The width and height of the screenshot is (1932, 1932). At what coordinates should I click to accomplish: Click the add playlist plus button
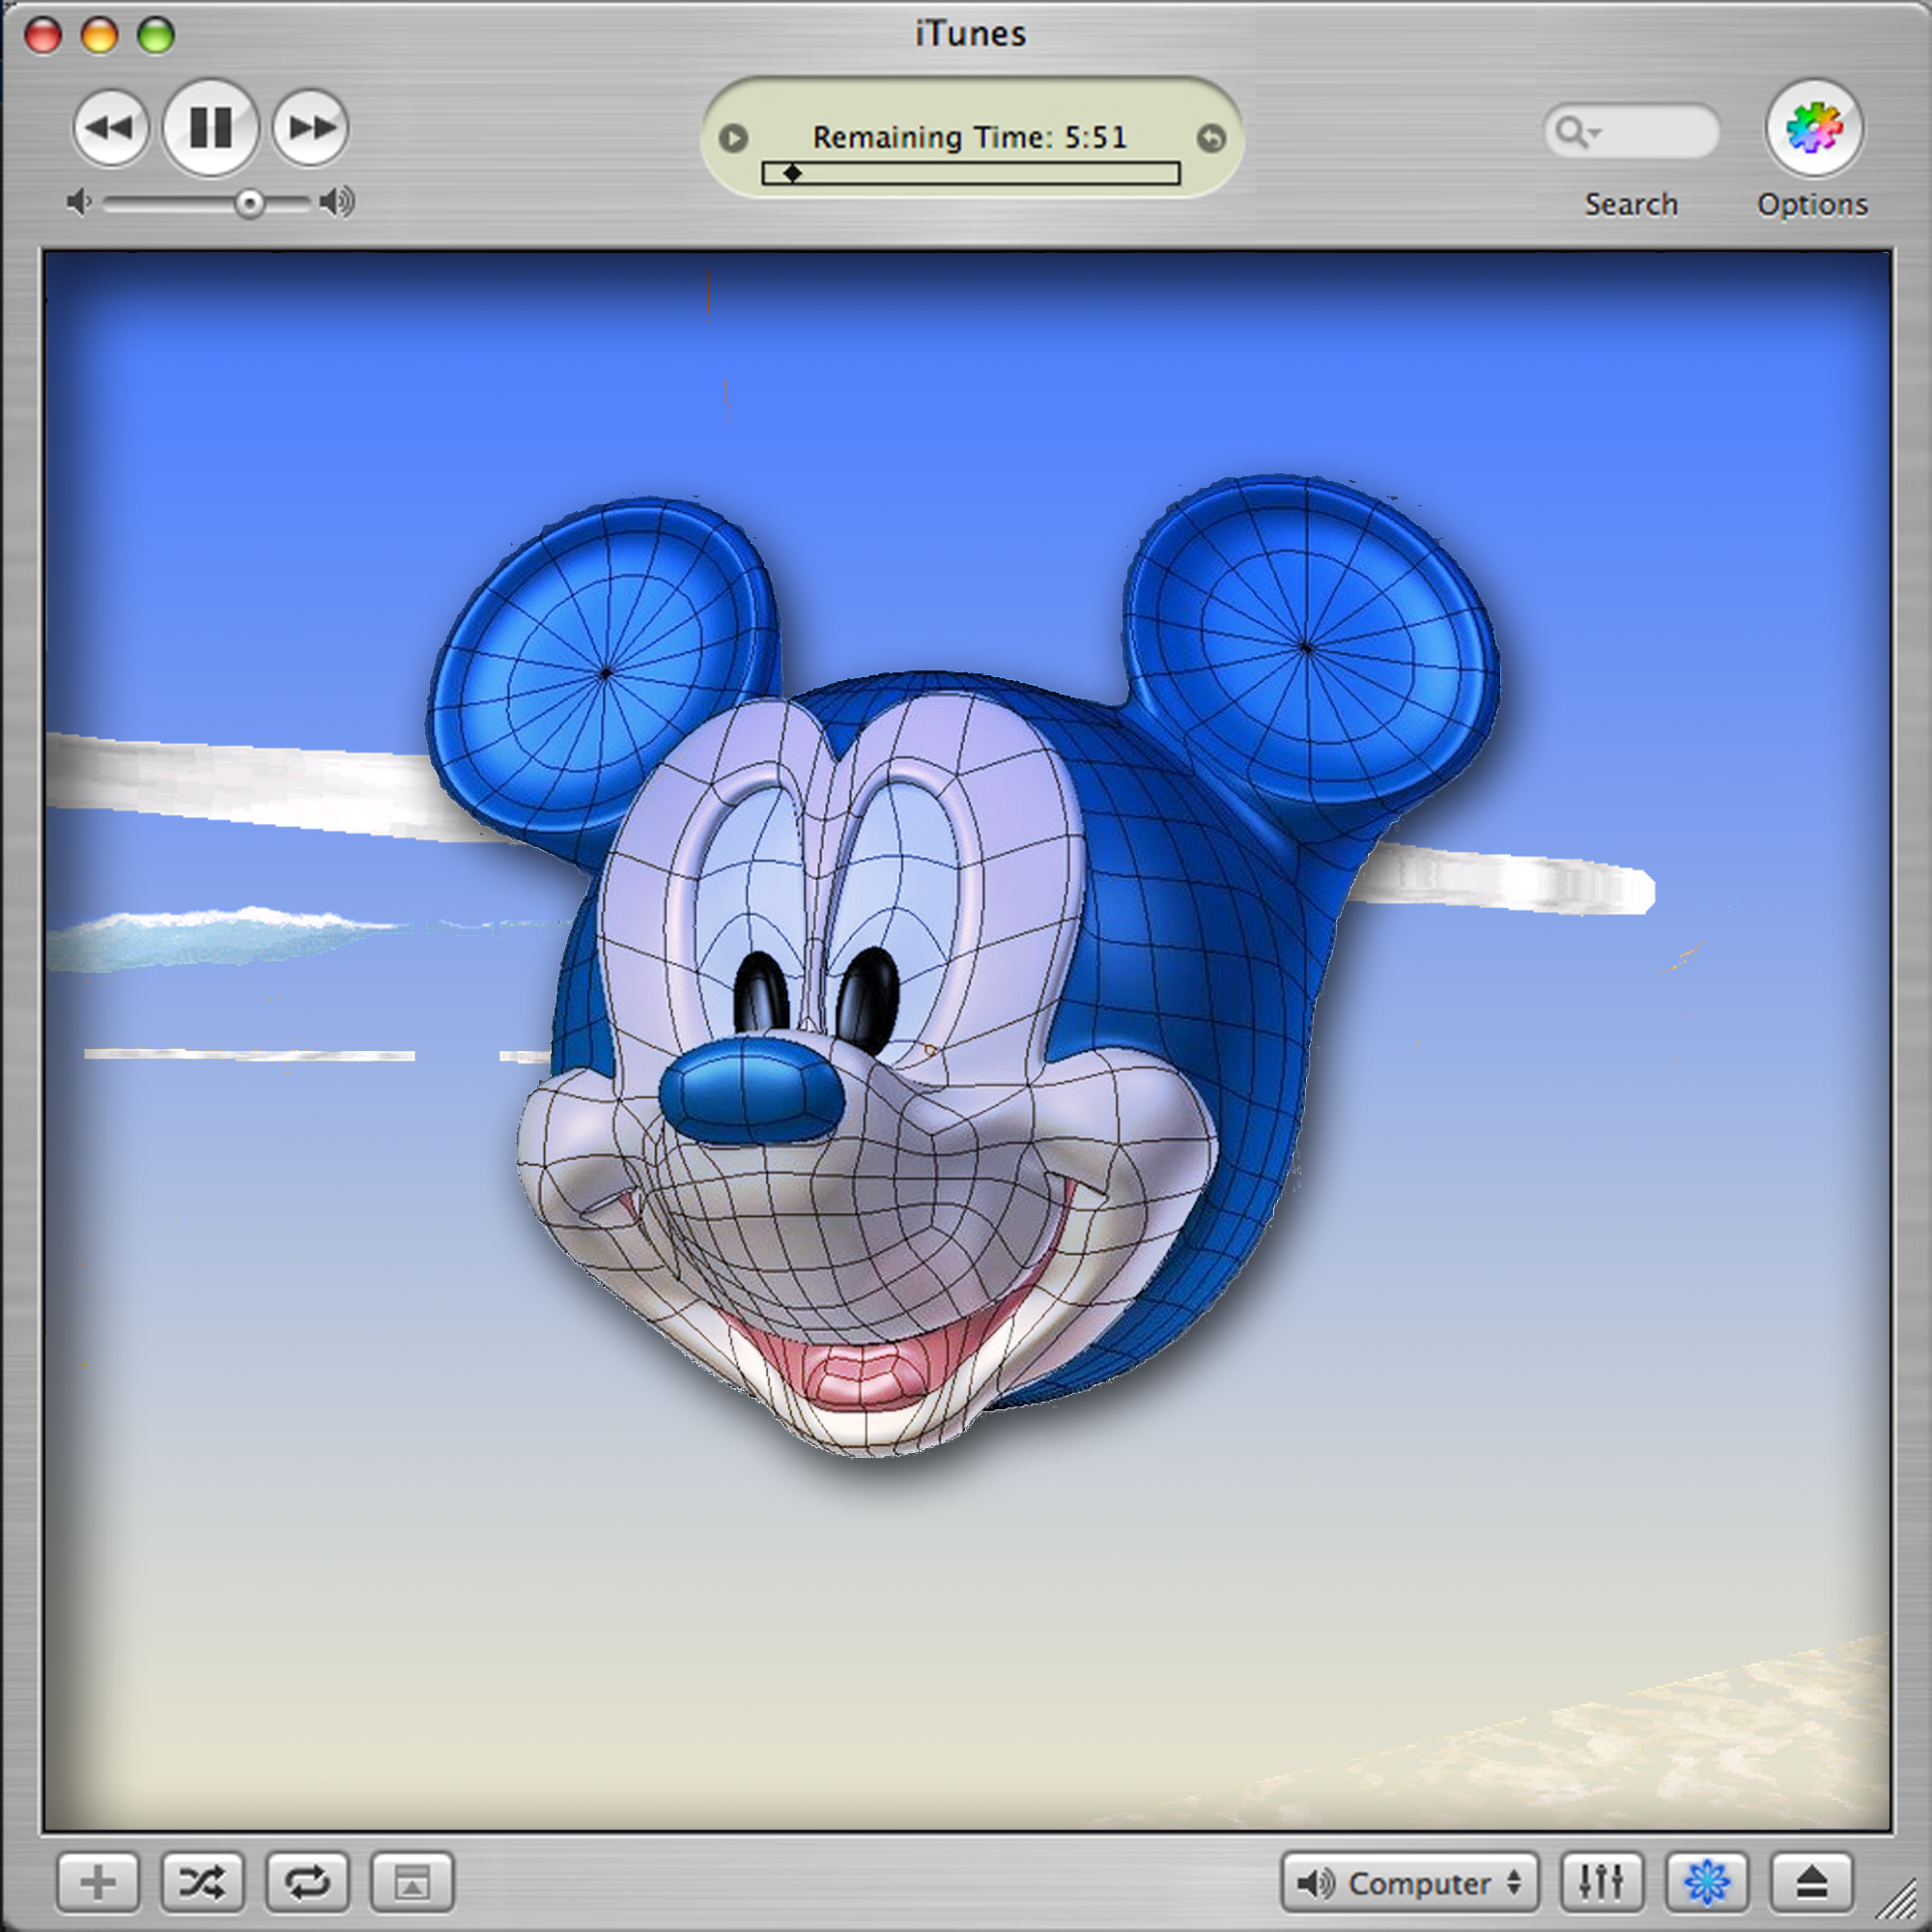coord(98,1883)
